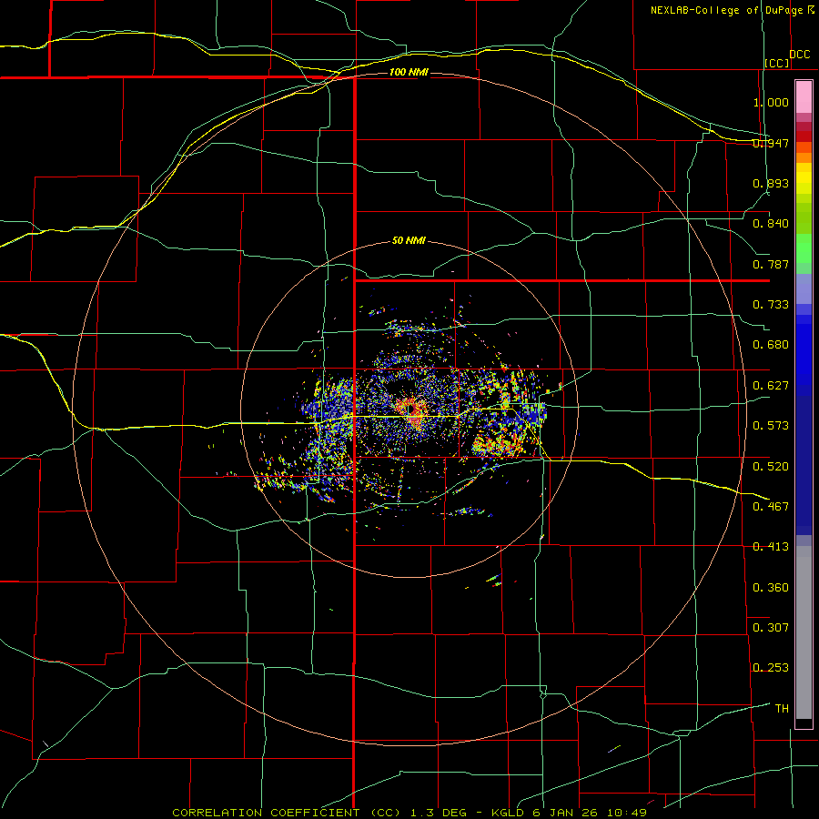Image resolution: width=819 pixels, height=819 pixels.
Task: Click the 0.733 value on the color scale
Action: 771,305
